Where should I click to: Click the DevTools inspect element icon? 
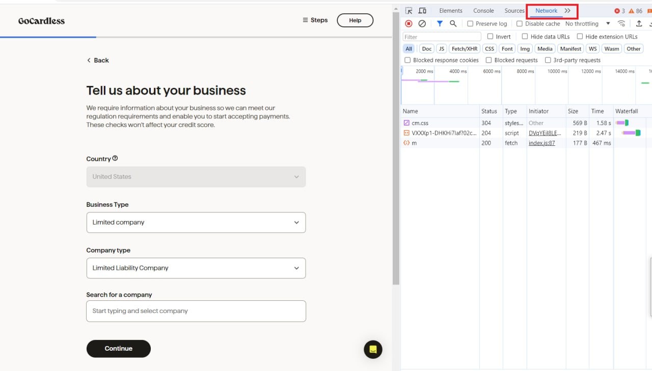[x=409, y=11]
